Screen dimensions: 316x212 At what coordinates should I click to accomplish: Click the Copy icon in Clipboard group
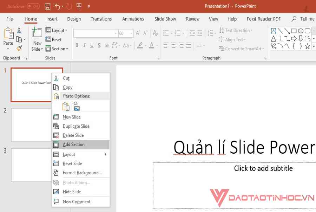point(19,39)
